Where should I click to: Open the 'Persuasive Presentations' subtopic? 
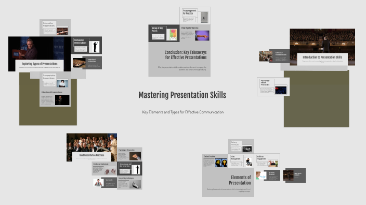click(x=86, y=45)
